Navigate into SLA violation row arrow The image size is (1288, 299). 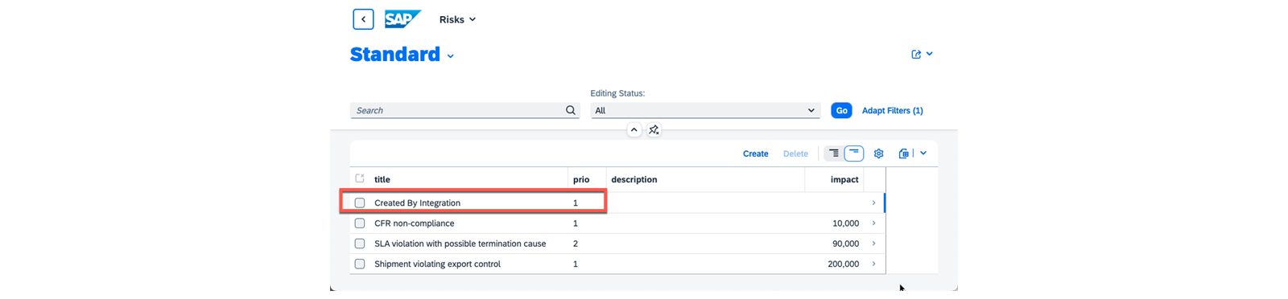[x=873, y=244]
